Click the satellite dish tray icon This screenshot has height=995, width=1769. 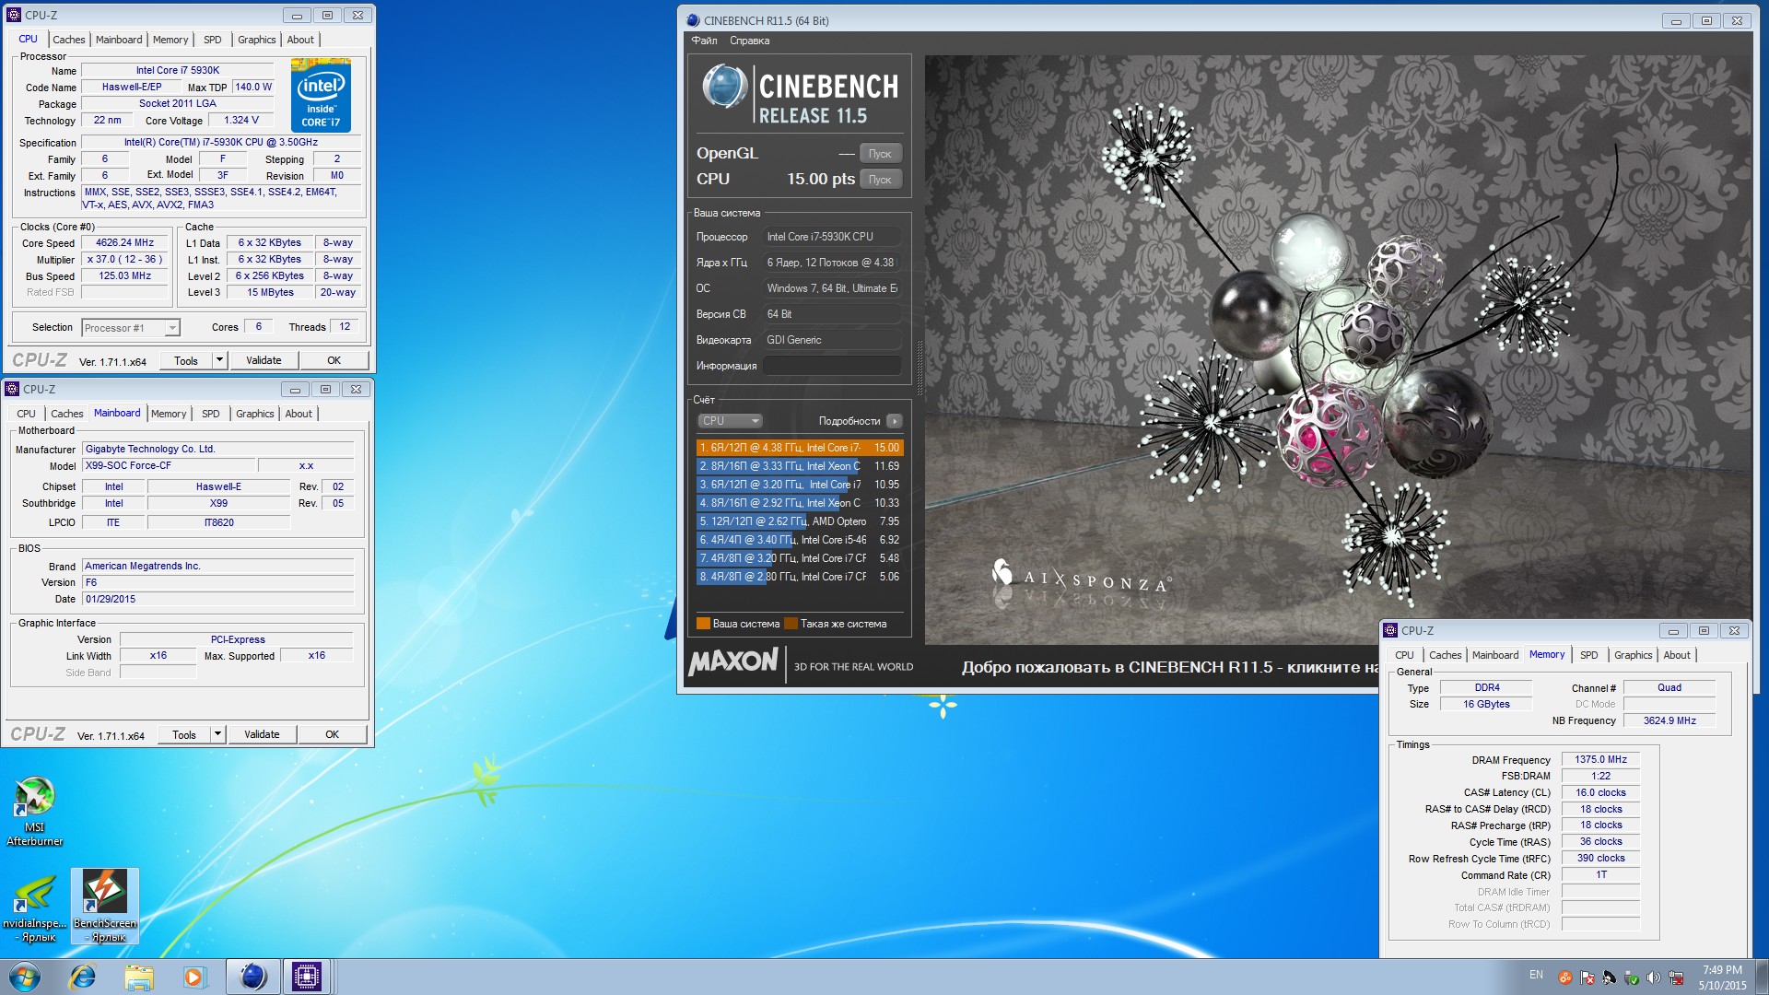coord(1609,977)
